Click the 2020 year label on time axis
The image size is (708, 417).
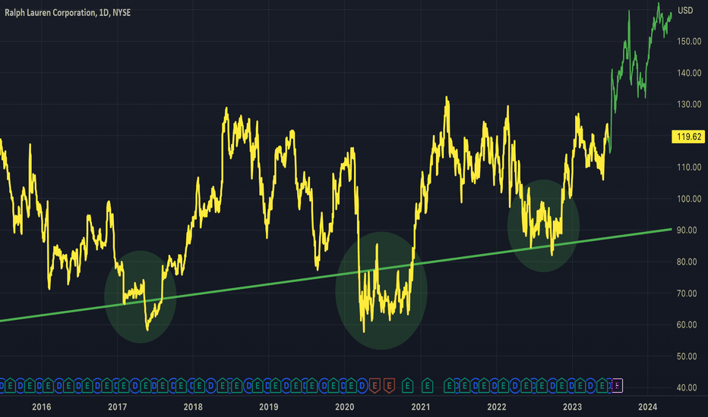pos(345,407)
